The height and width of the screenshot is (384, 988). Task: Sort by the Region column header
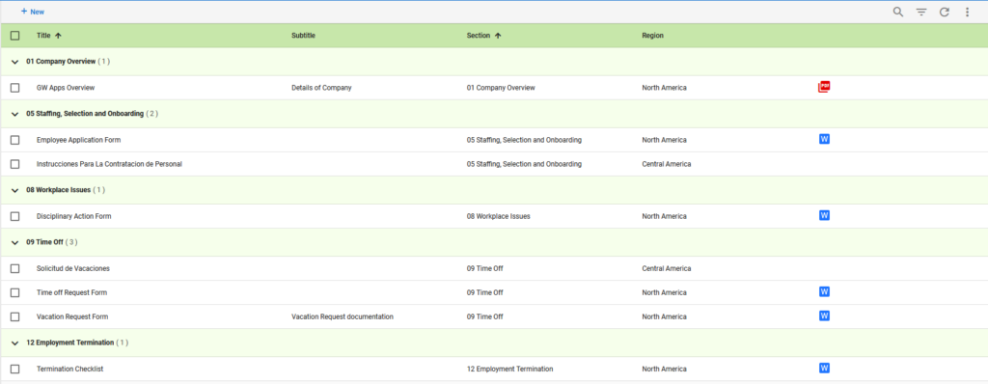pos(653,36)
